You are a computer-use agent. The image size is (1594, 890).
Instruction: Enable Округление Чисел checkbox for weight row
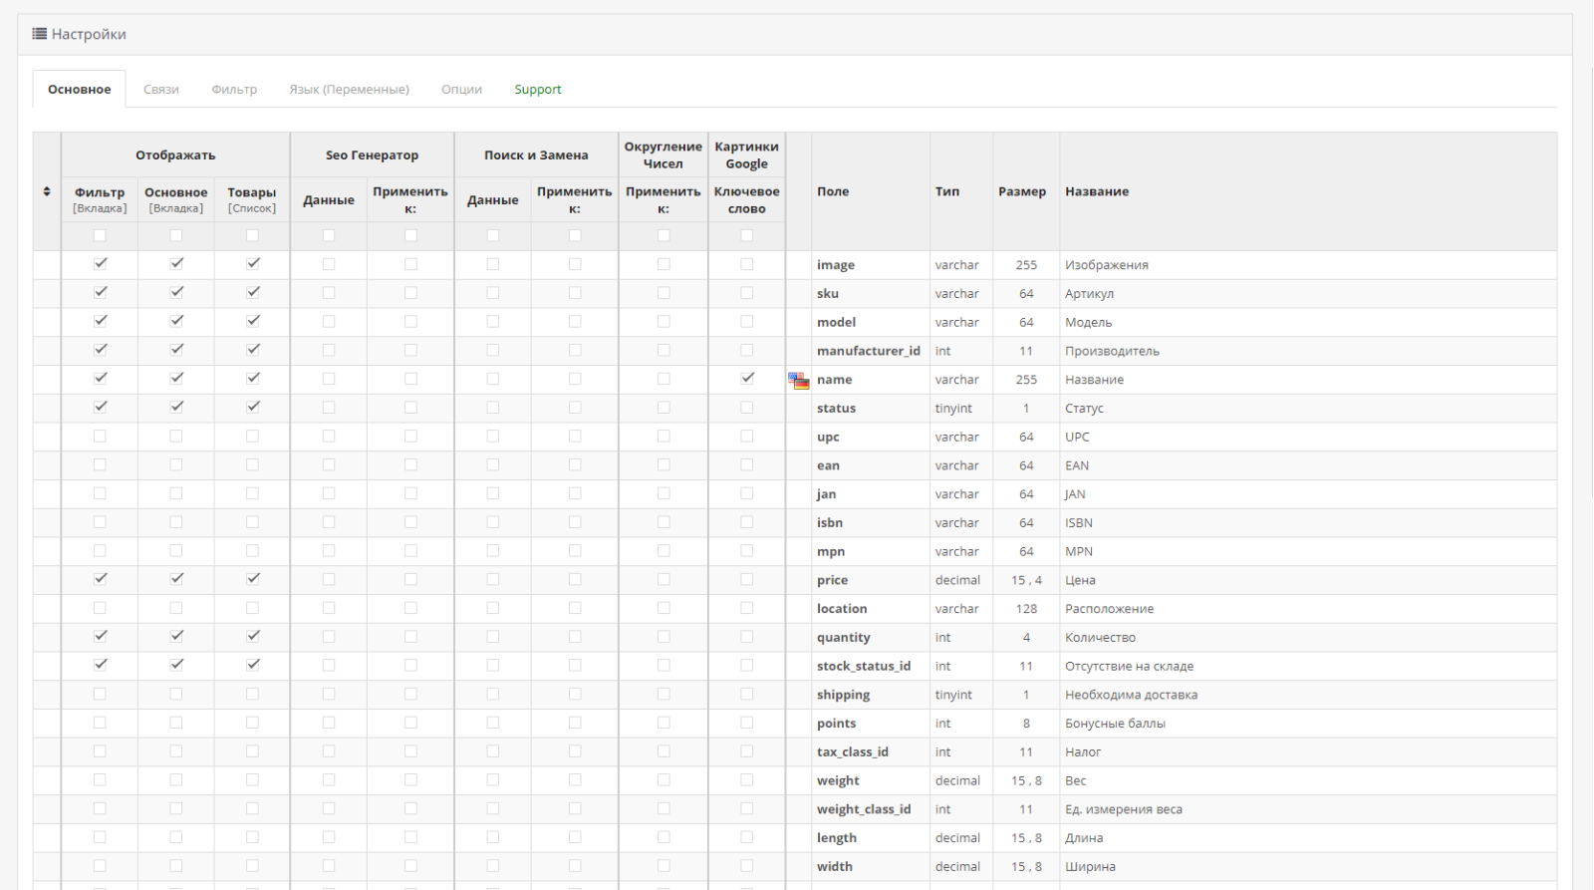[664, 780]
